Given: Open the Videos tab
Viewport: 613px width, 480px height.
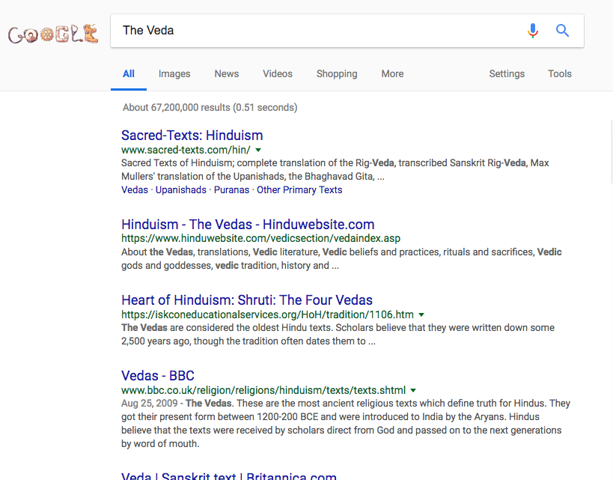Looking at the screenshot, I should [278, 74].
